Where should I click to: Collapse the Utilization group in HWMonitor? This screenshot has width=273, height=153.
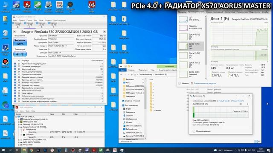pyautogui.click(x=21, y=135)
